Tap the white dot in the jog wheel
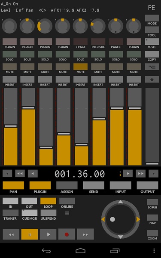Screen dimensions: 161x258 point(112,219)
